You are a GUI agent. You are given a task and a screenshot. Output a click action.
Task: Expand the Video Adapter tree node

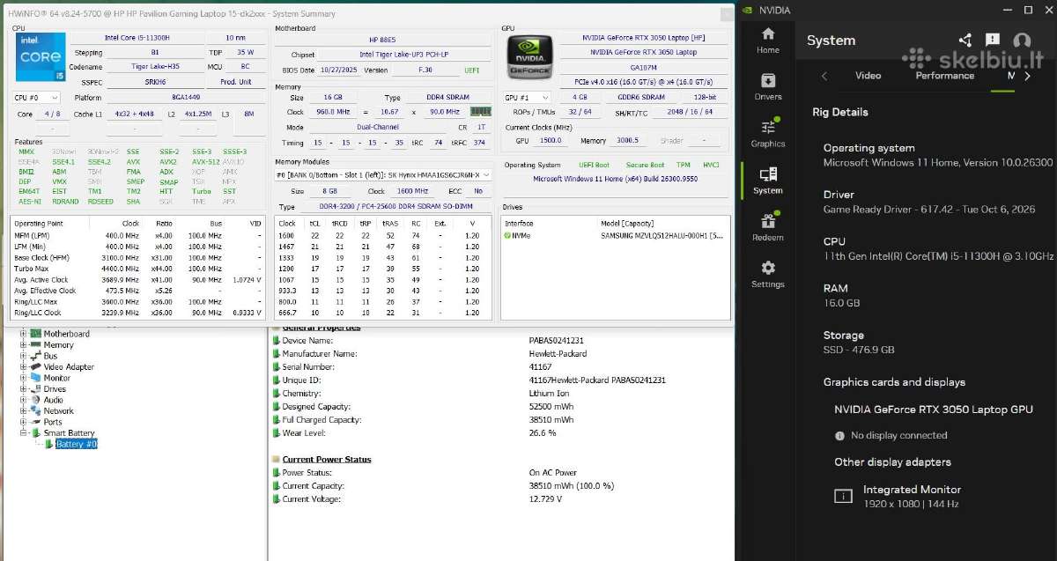pos(24,366)
